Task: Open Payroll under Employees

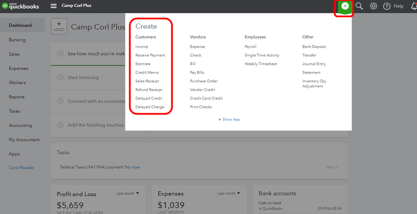Action: [x=251, y=46]
